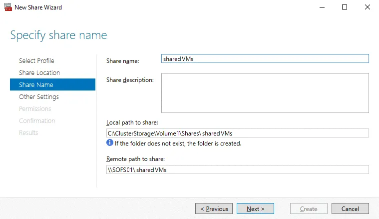Open the Share Location step

[x=39, y=72]
